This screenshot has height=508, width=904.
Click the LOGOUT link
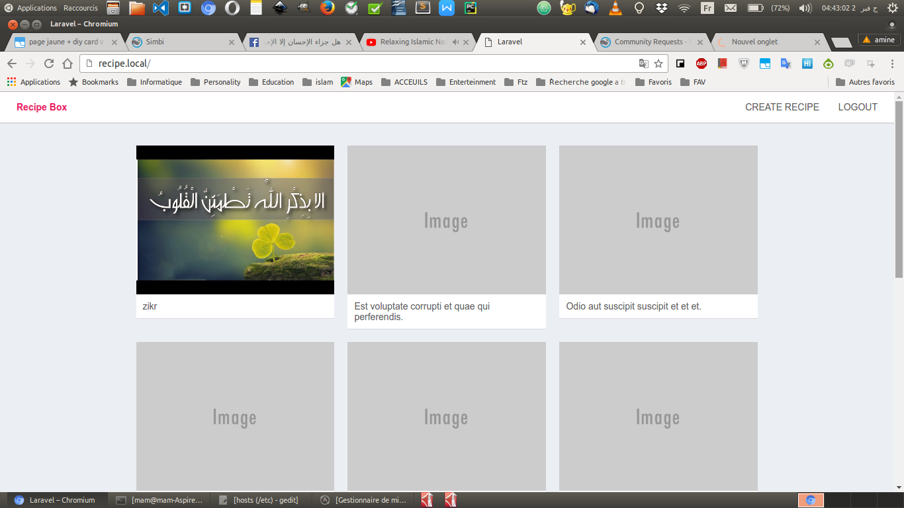click(858, 107)
